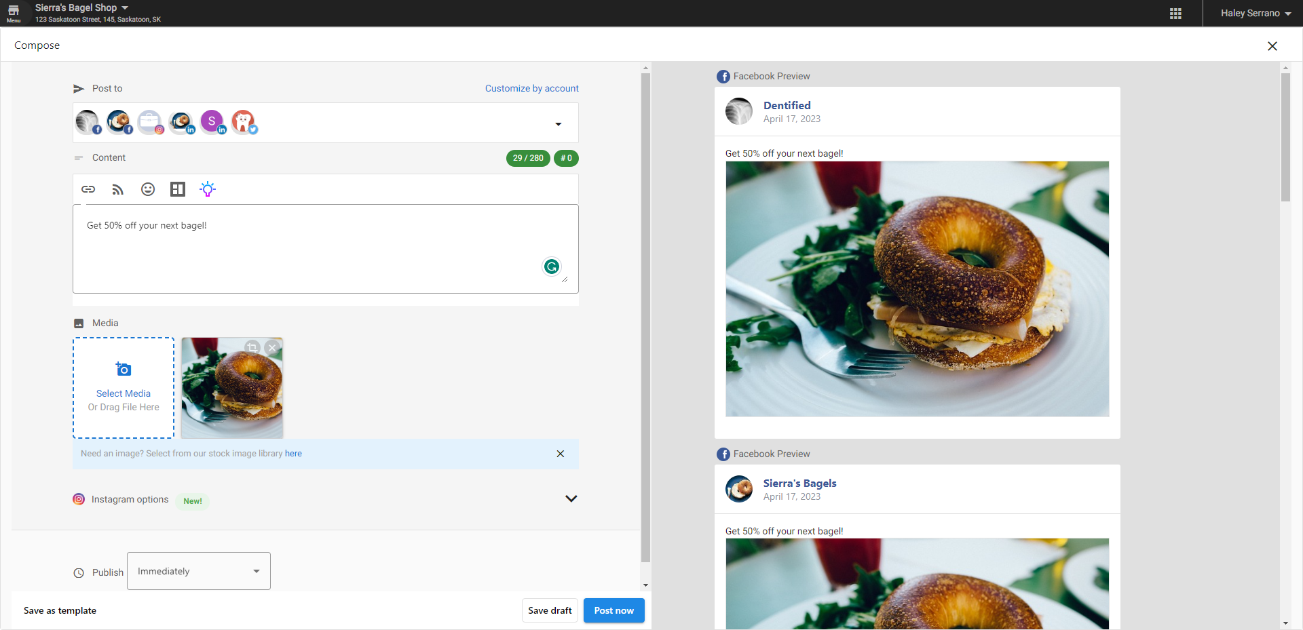Open the Grammarly icon in text box
The width and height of the screenshot is (1303, 630).
click(552, 267)
